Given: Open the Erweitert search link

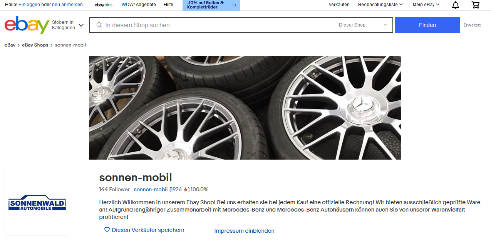Looking at the screenshot, I should click(472, 25).
